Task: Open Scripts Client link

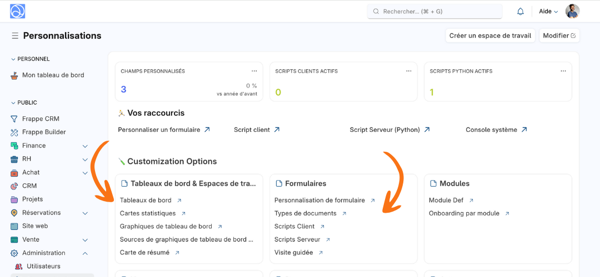Action: tap(294, 226)
